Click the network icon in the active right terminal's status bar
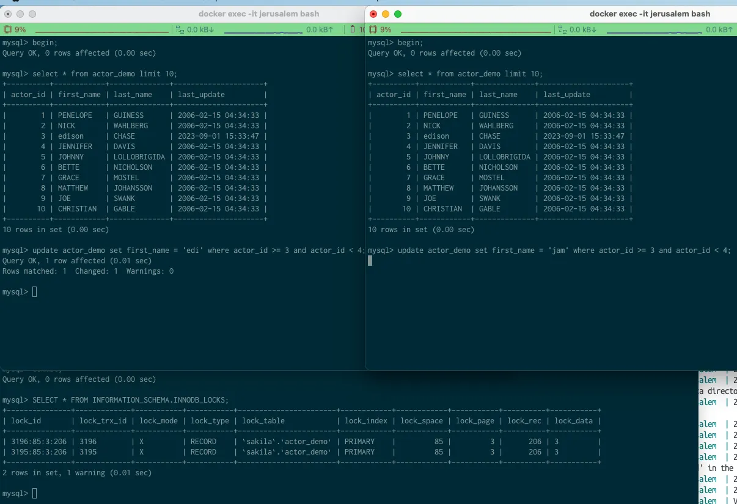The image size is (737, 504). pyautogui.click(x=563, y=29)
